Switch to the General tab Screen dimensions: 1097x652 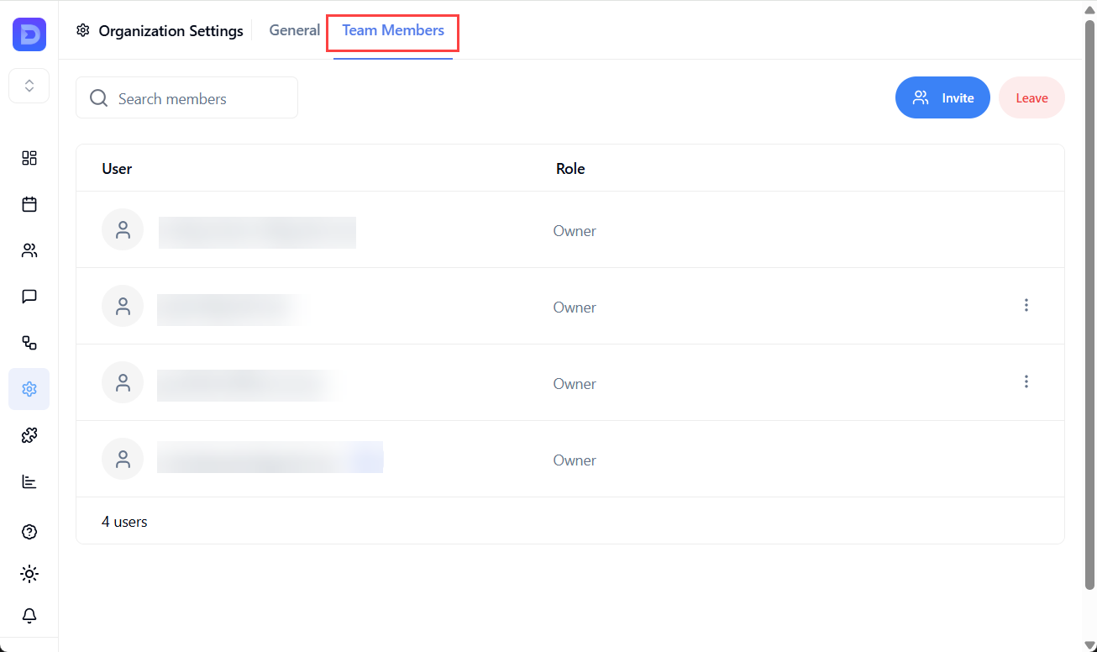coord(294,30)
